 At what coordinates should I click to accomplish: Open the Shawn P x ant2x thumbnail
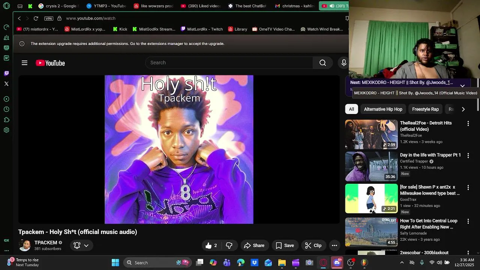[x=371, y=198]
